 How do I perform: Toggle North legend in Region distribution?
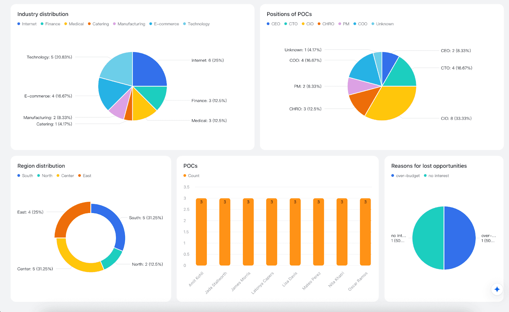tap(45, 176)
